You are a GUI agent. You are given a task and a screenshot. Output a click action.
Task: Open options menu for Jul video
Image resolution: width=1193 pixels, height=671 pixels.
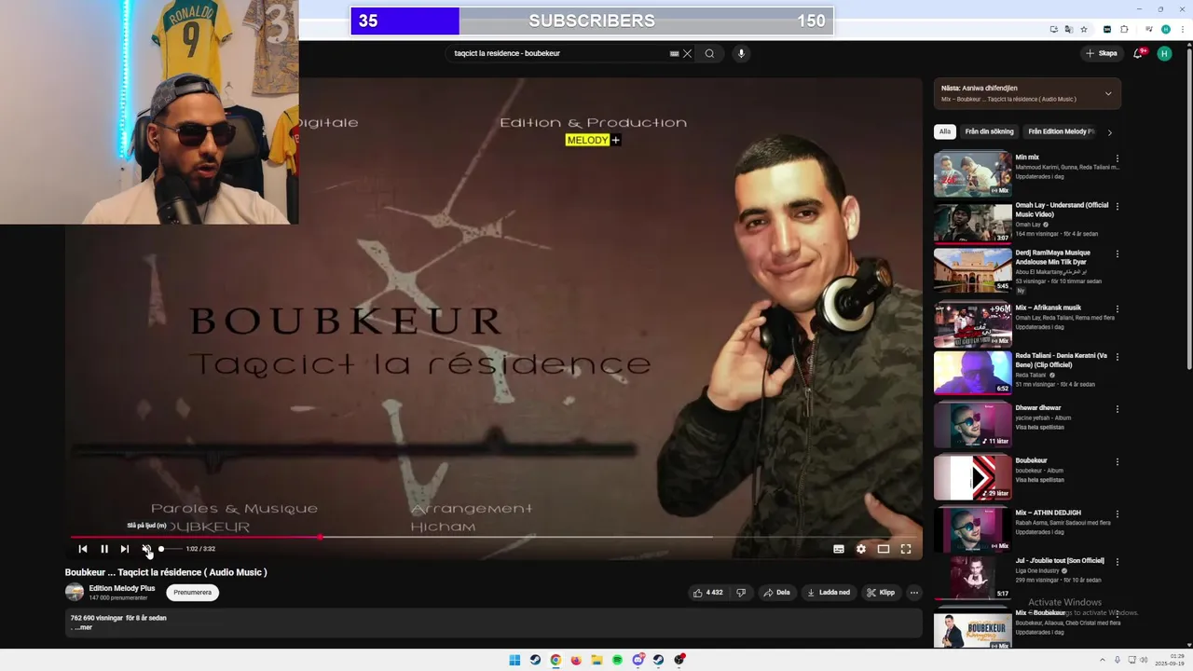click(x=1118, y=562)
